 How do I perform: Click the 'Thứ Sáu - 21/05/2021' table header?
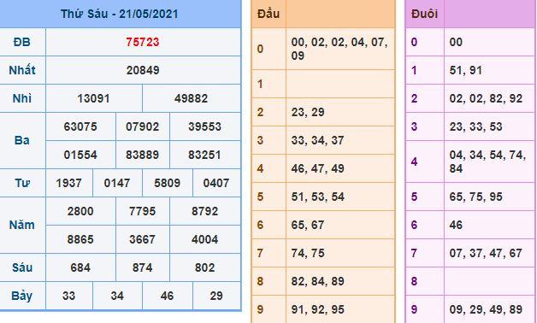click(x=120, y=14)
